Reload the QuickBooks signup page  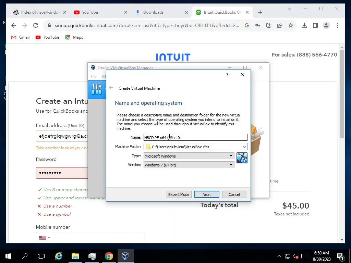36,25
